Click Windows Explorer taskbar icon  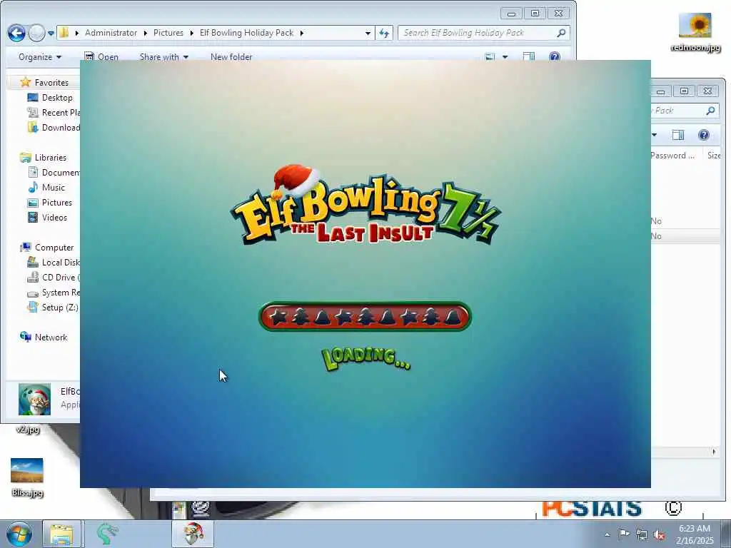pyautogui.click(x=61, y=534)
